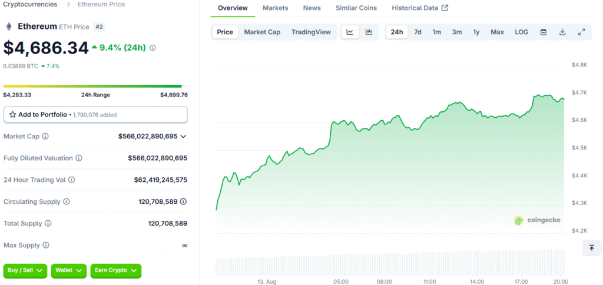Click the Ethereum Price breadcrumb text
The width and height of the screenshot is (603, 285).
pos(101,4)
